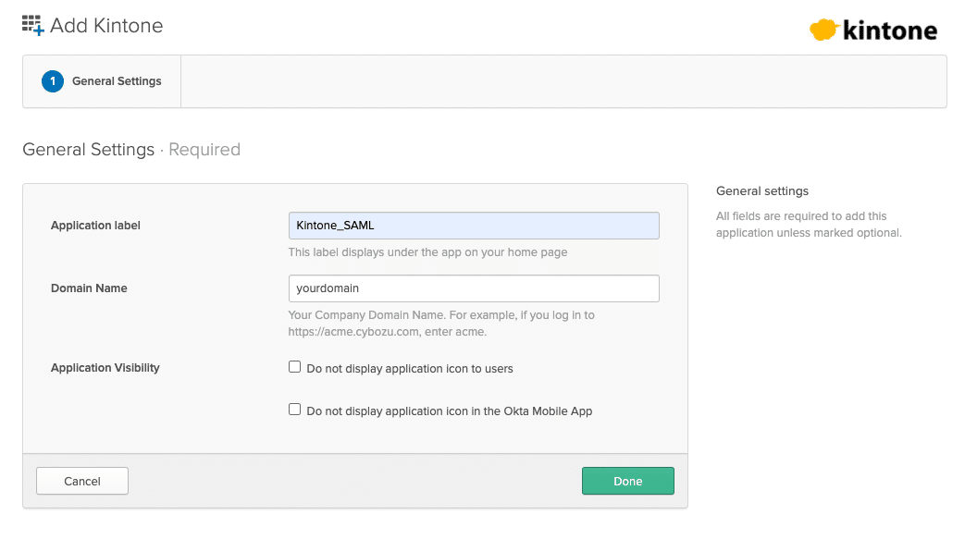The image size is (965, 539).
Task: Click the Add Kintone page title
Action: click(x=106, y=26)
